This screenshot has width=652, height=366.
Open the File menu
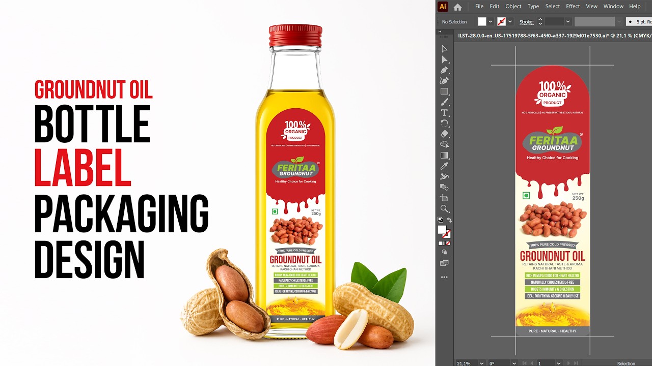pyautogui.click(x=479, y=7)
